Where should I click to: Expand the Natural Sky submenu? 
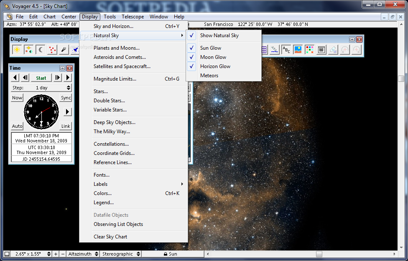[x=133, y=35]
